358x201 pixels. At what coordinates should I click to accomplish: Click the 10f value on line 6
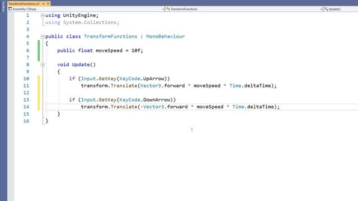pos(135,50)
